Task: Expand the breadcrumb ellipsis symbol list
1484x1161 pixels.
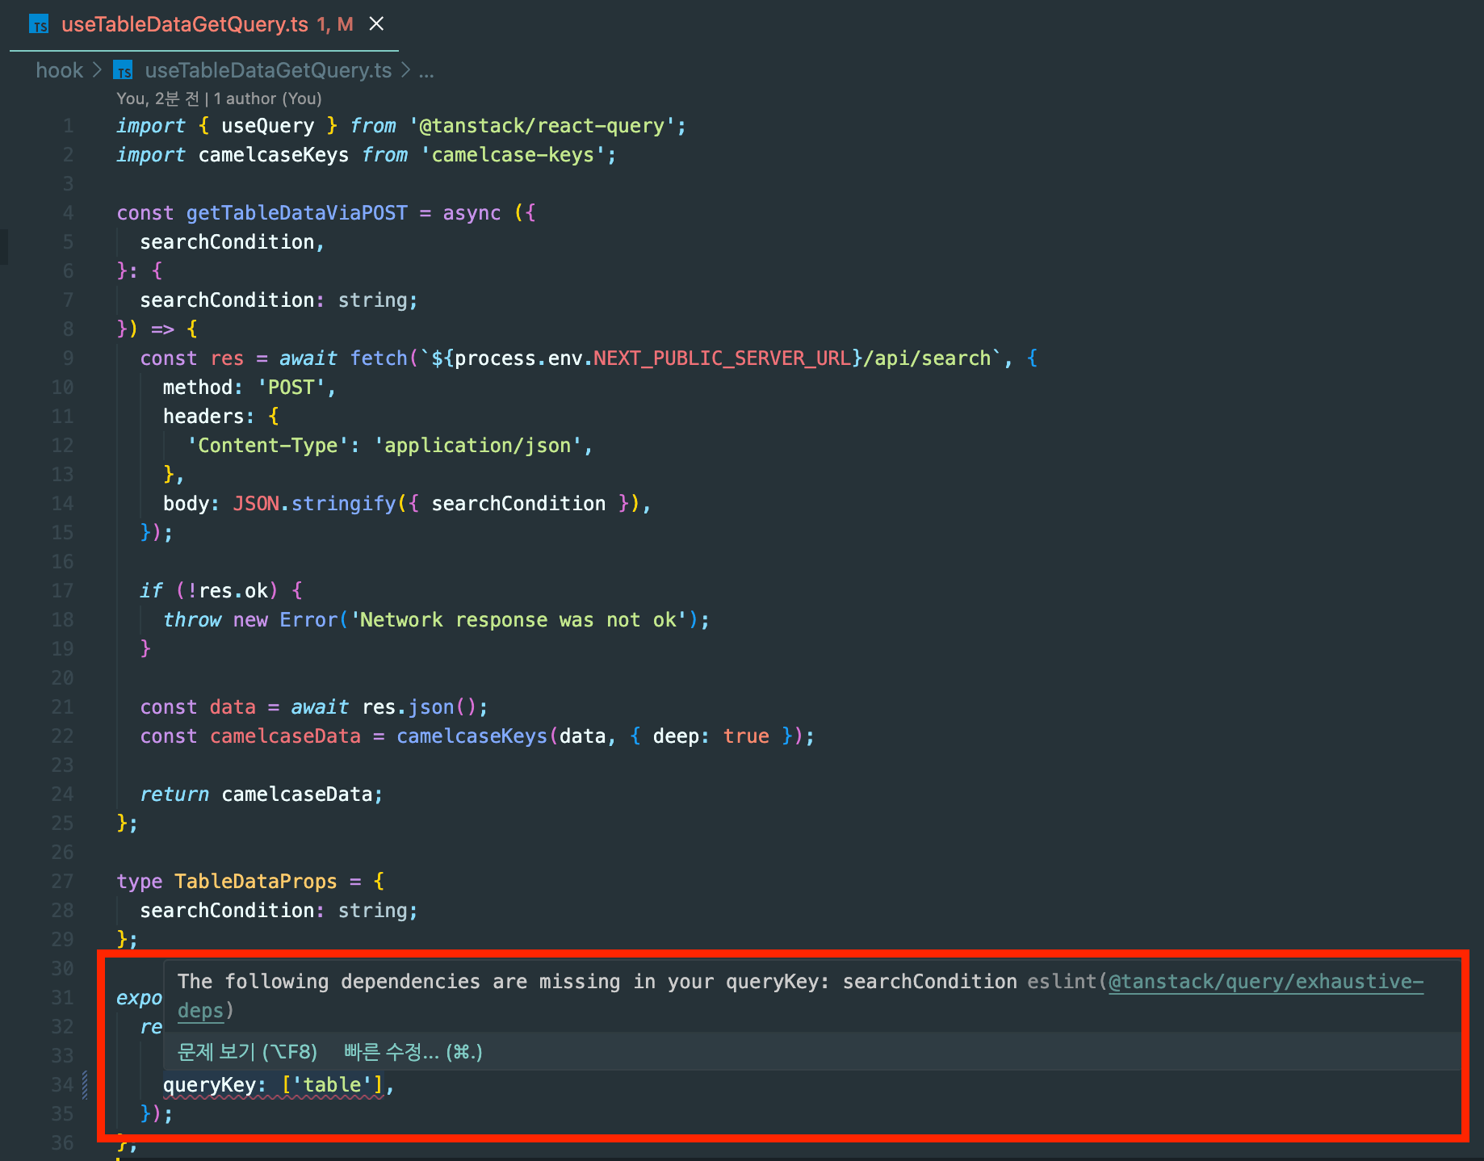Action: pos(426,71)
